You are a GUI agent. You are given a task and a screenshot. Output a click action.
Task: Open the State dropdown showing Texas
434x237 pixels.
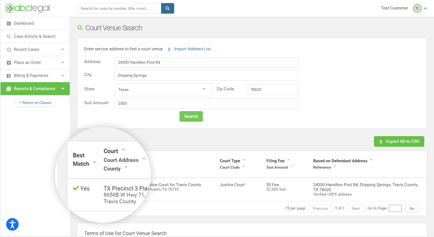point(163,89)
